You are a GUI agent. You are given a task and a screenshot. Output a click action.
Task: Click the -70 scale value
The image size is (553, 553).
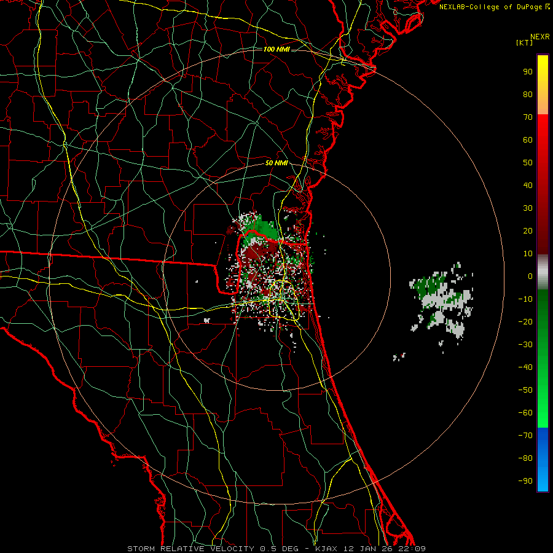(525, 435)
